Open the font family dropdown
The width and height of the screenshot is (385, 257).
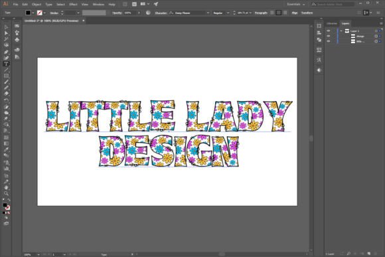[x=208, y=13]
